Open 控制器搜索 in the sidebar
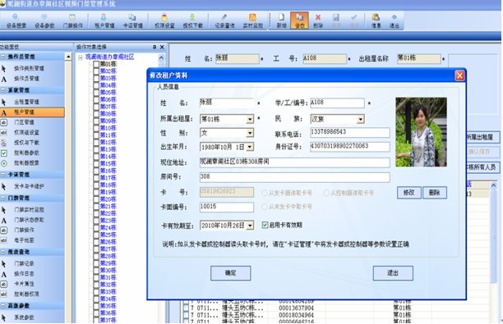Viewport: 503px width, 324px height. [26, 163]
